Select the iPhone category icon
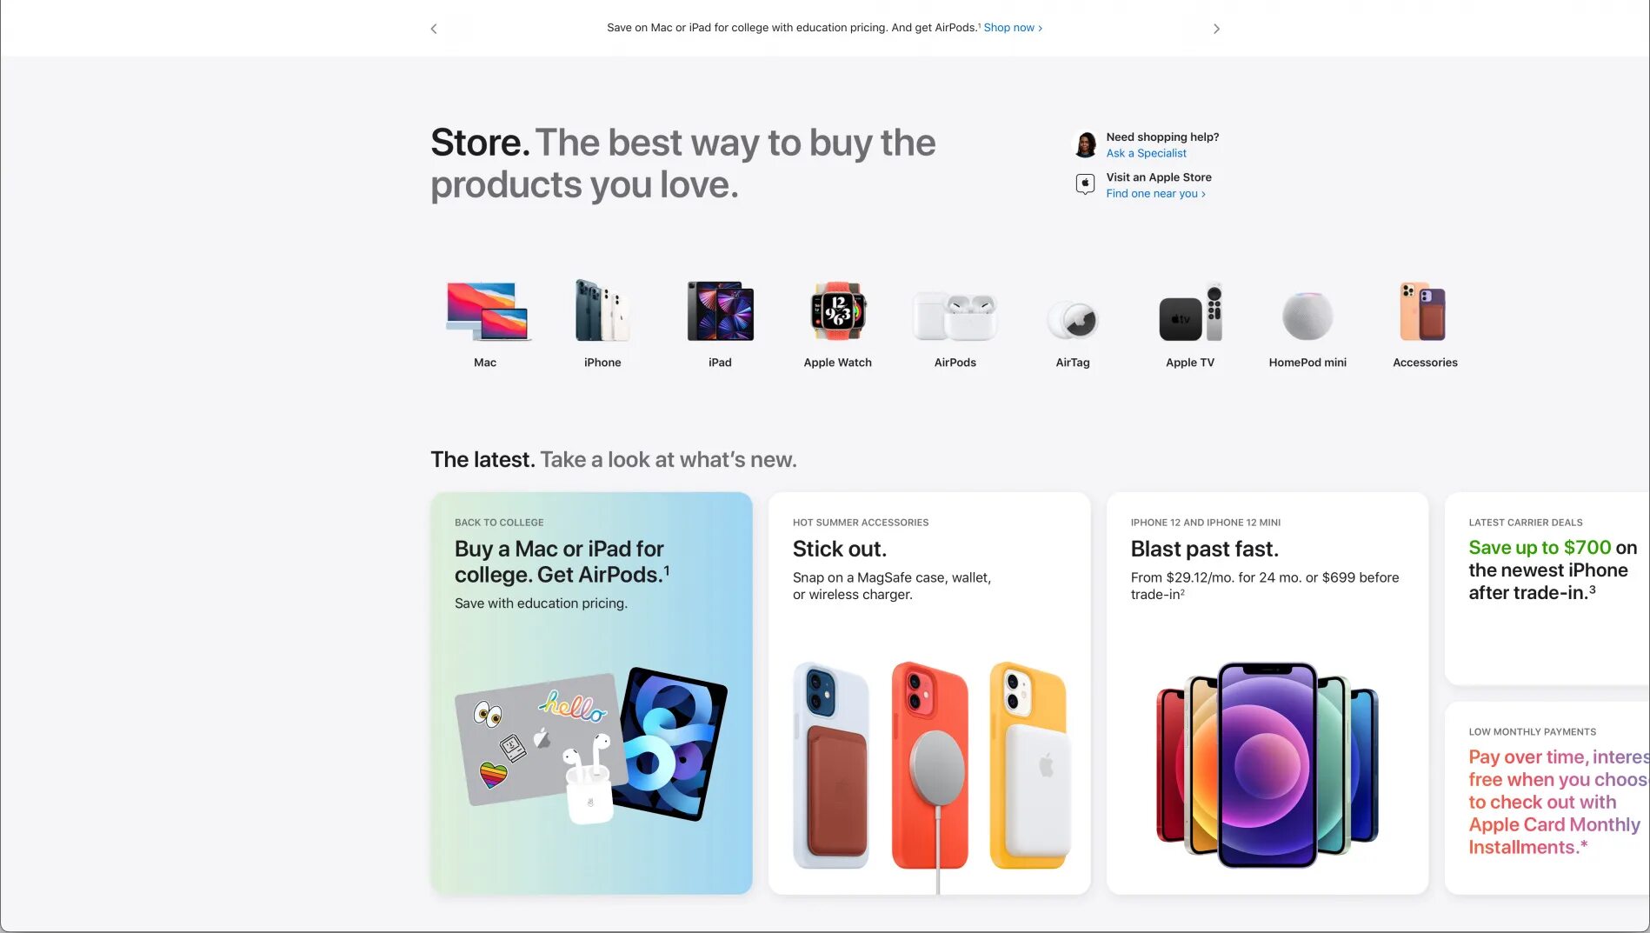Screen dimensions: 1650x933 click(x=602, y=311)
